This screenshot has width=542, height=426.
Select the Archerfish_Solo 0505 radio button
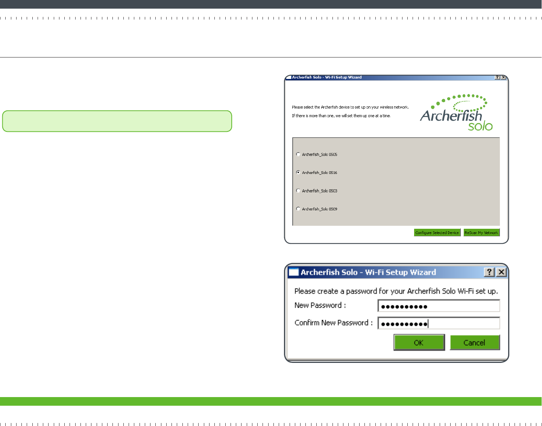(x=298, y=154)
